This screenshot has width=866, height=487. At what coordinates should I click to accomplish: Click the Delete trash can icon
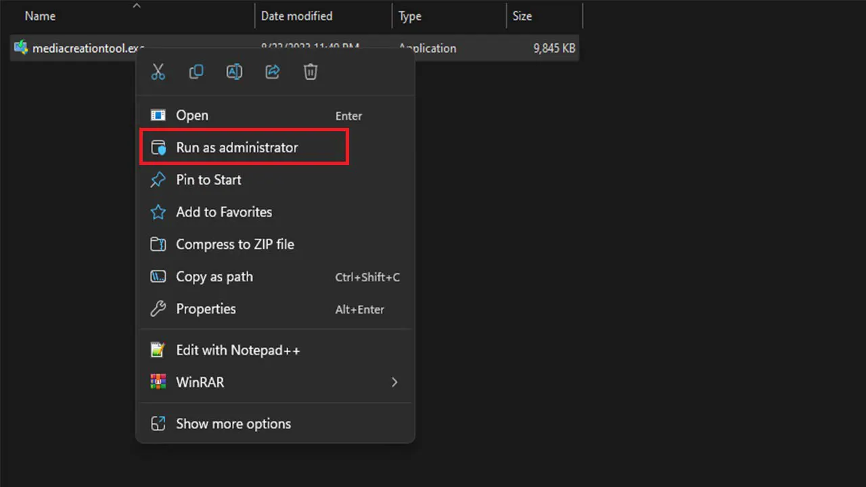coord(311,72)
